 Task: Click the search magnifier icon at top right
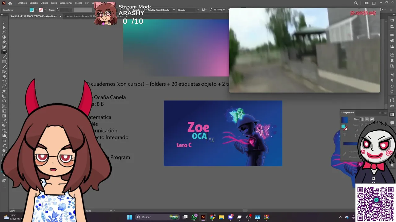point(356,3)
